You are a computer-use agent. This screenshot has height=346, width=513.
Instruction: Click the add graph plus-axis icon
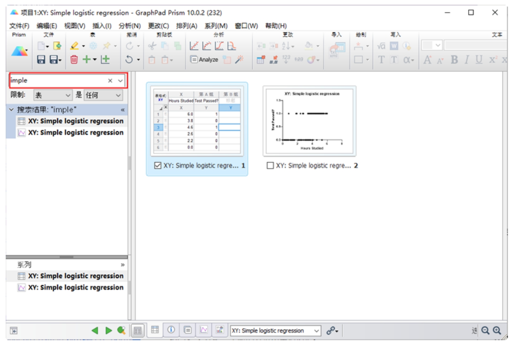(x=106, y=59)
